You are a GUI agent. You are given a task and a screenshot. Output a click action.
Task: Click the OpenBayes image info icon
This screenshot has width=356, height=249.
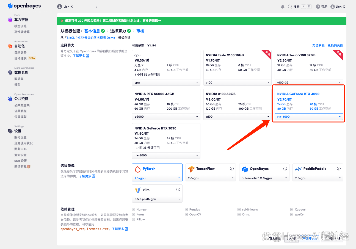tap(285, 169)
